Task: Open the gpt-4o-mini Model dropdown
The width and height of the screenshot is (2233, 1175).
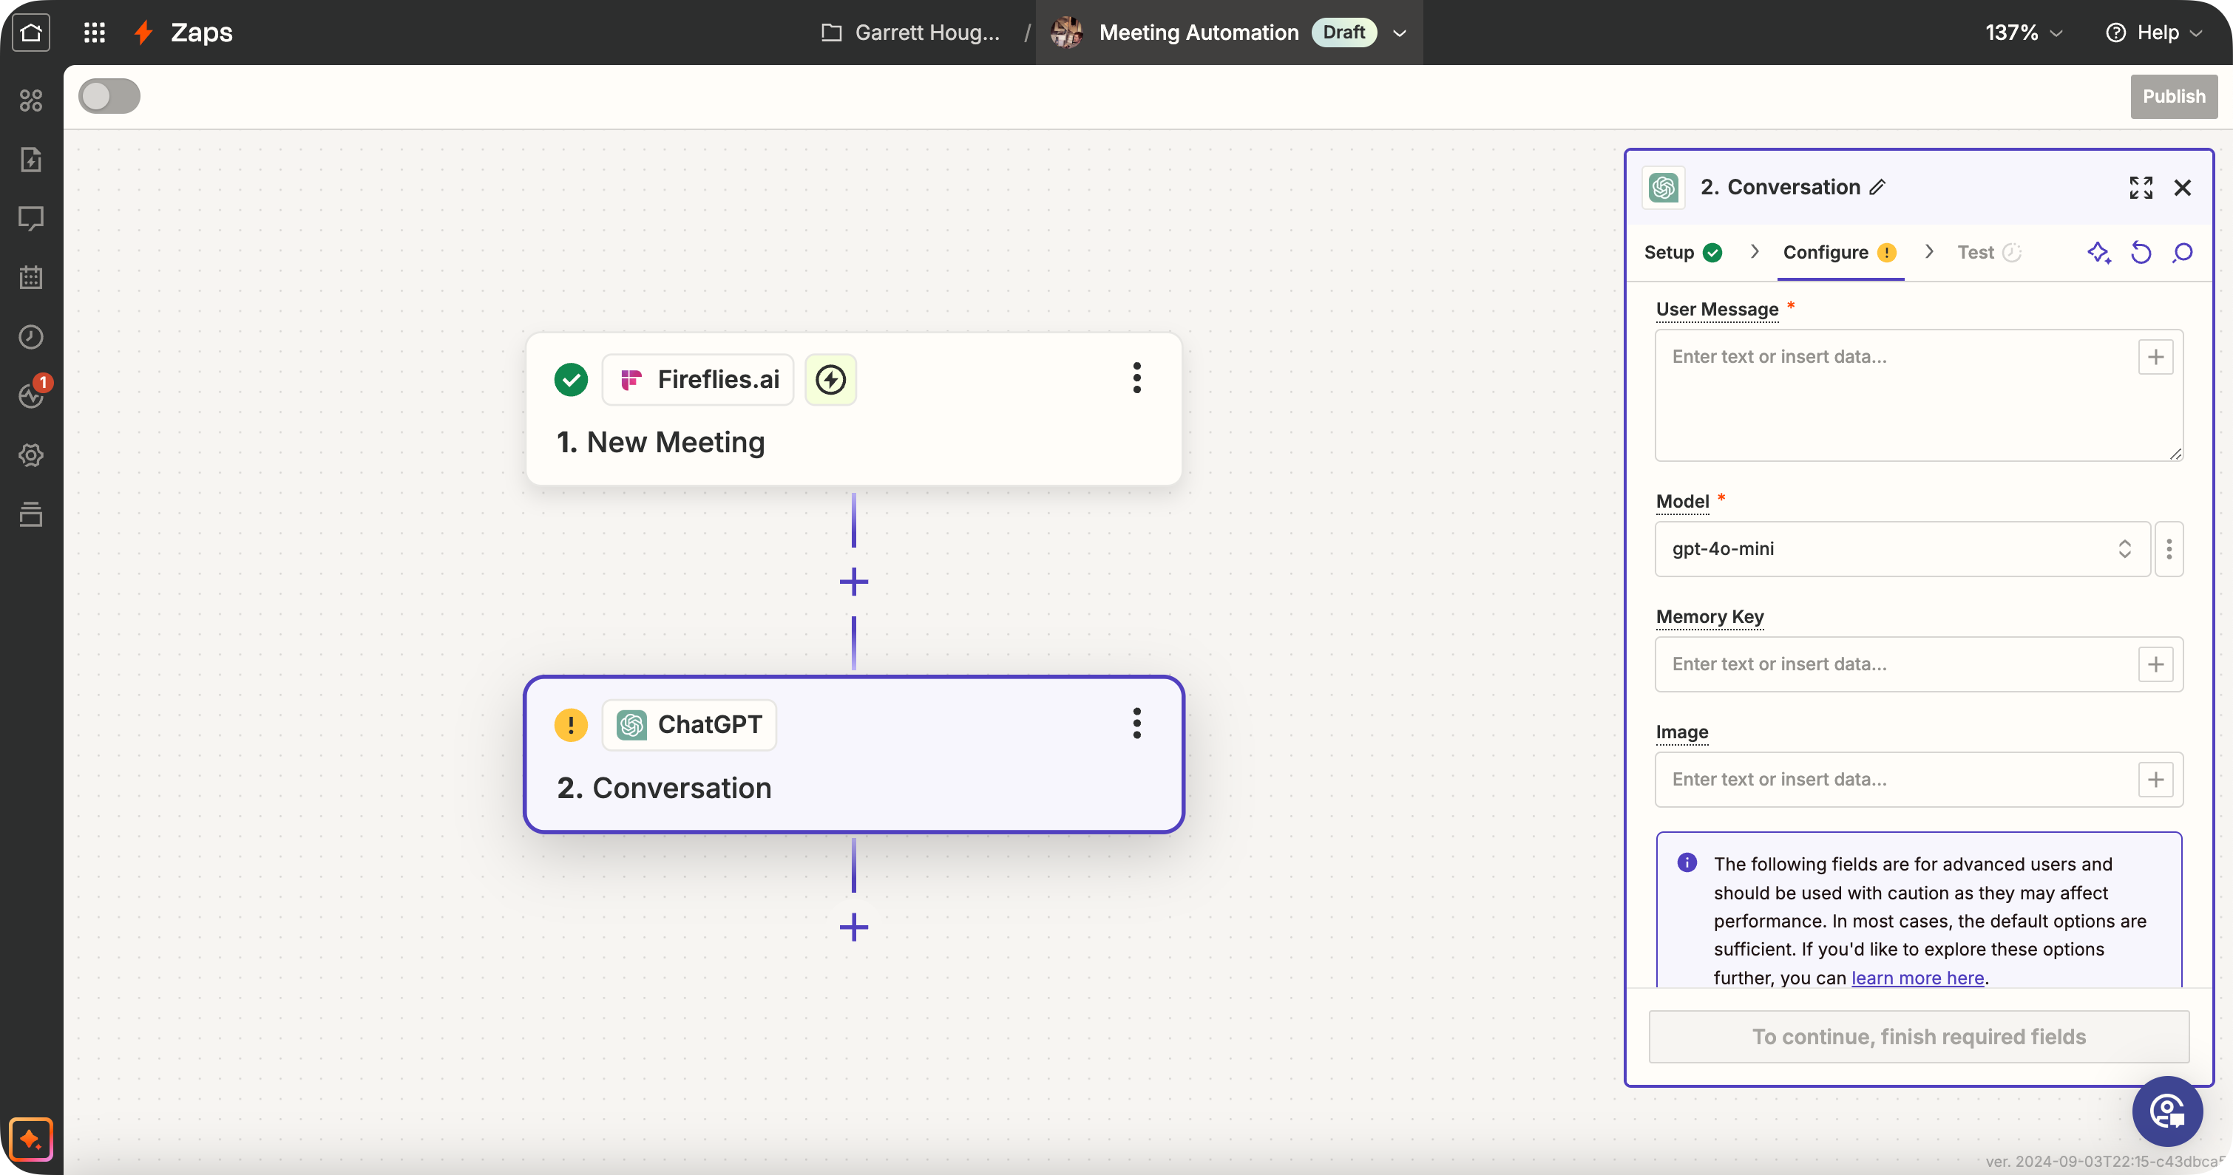Action: pyautogui.click(x=1902, y=548)
